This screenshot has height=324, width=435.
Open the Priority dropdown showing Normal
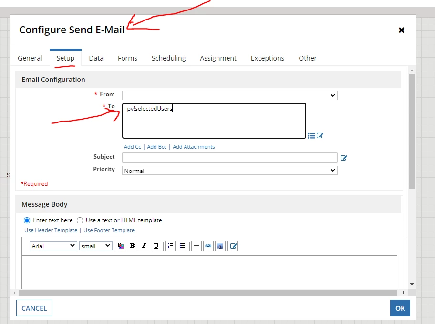tap(230, 171)
